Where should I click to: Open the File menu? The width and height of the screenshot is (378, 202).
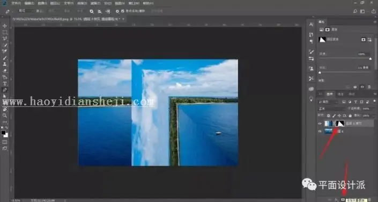[x=16, y=3]
